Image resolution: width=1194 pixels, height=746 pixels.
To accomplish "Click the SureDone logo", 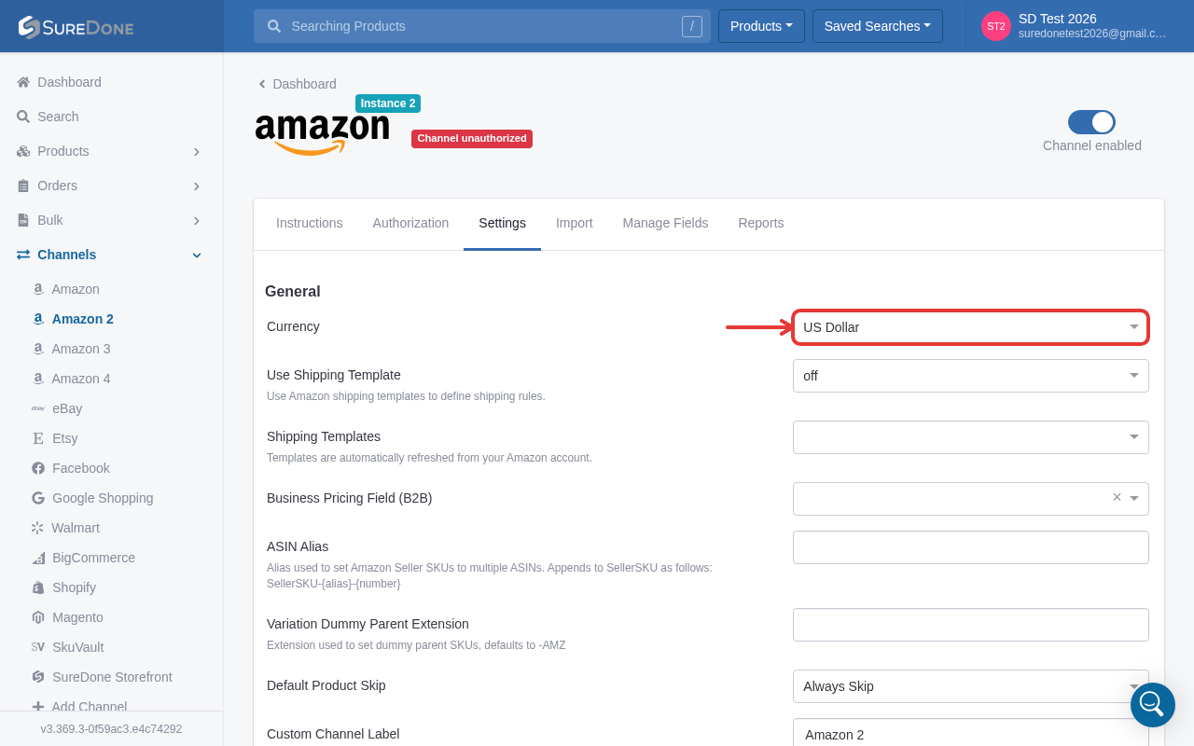I will pos(76,27).
